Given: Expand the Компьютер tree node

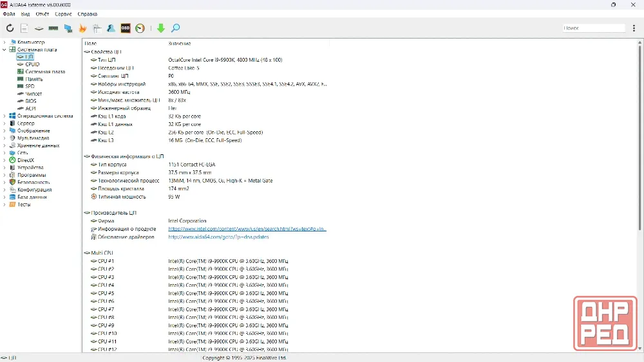Looking at the screenshot, I should tap(5, 42).
